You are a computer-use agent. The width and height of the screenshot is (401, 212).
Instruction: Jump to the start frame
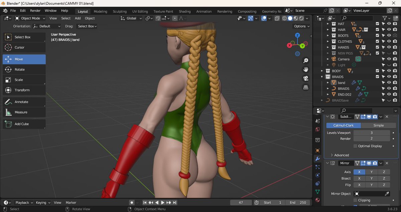[x=145, y=203]
